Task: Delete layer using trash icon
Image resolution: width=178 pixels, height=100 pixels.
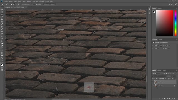Action: tap(175, 99)
